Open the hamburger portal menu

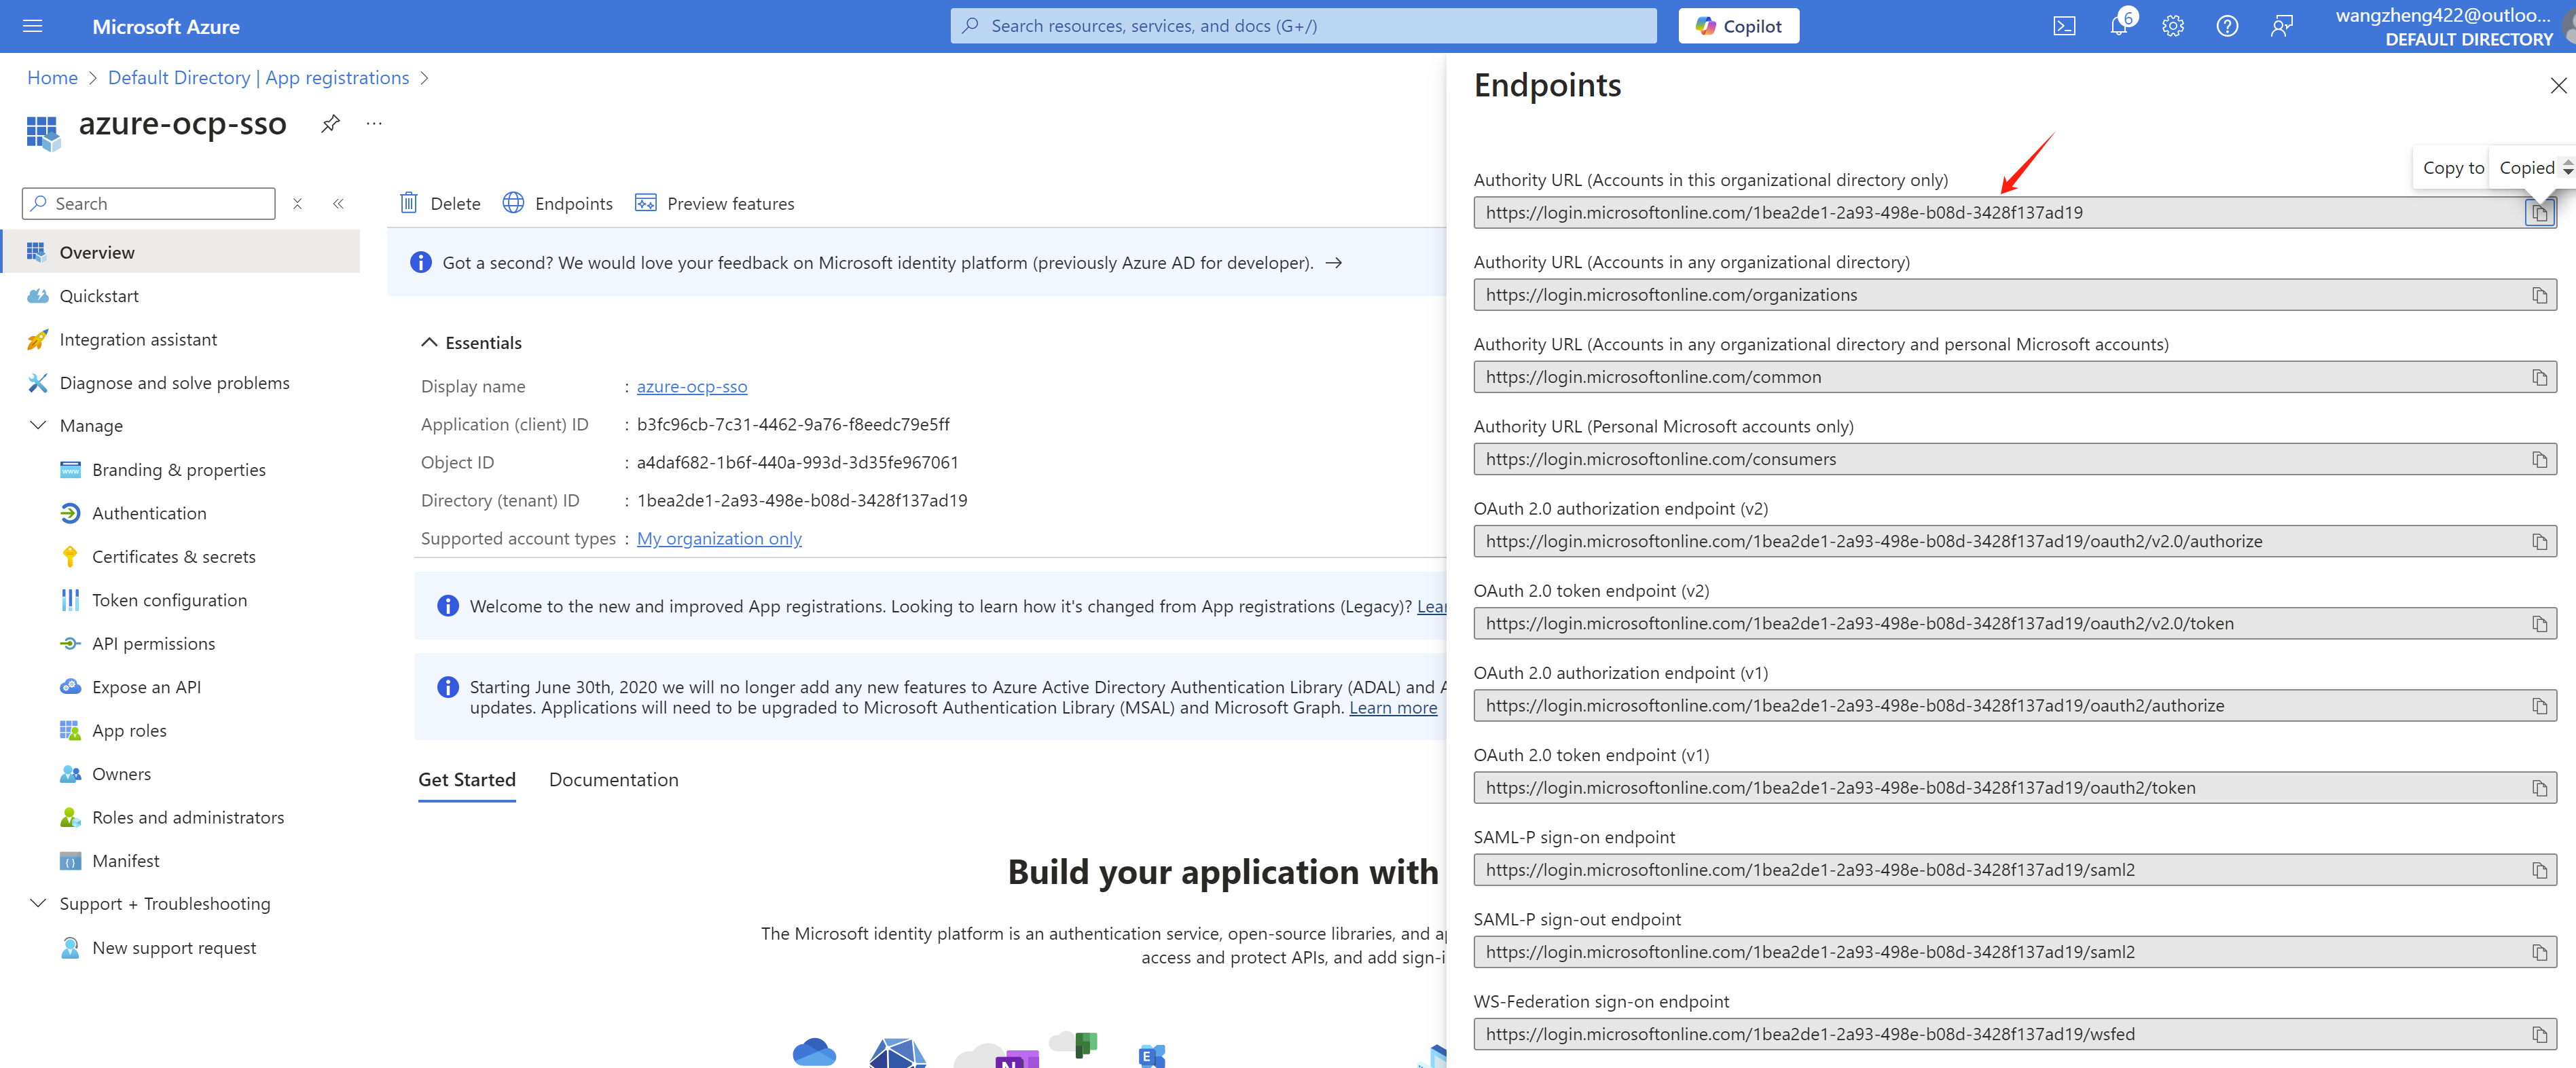point(32,26)
